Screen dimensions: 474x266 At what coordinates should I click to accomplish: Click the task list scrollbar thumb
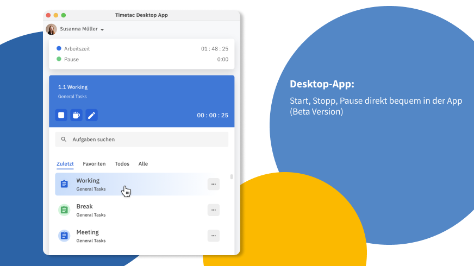[232, 176]
